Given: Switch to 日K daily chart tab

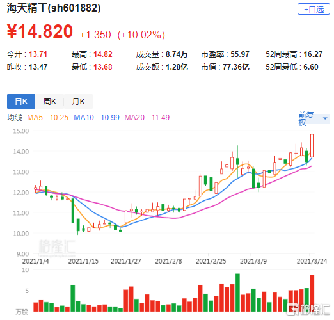Looking at the screenshot, I should tap(21, 101).
